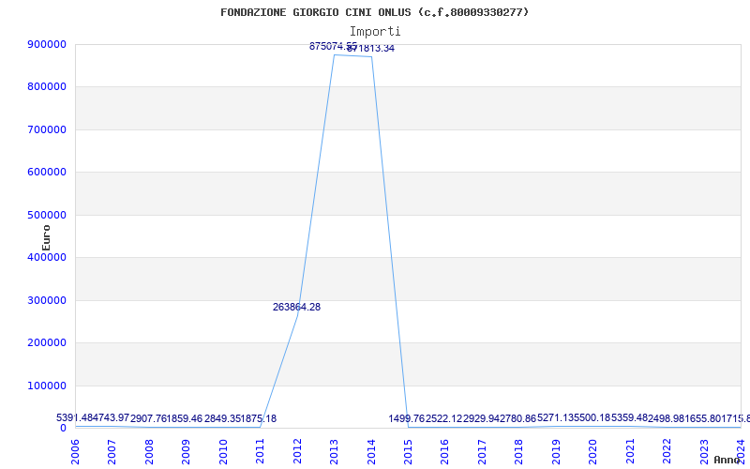This screenshot has height=469, width=750.
Task: Click the 5391.48 data label
Action: [74, 417]
